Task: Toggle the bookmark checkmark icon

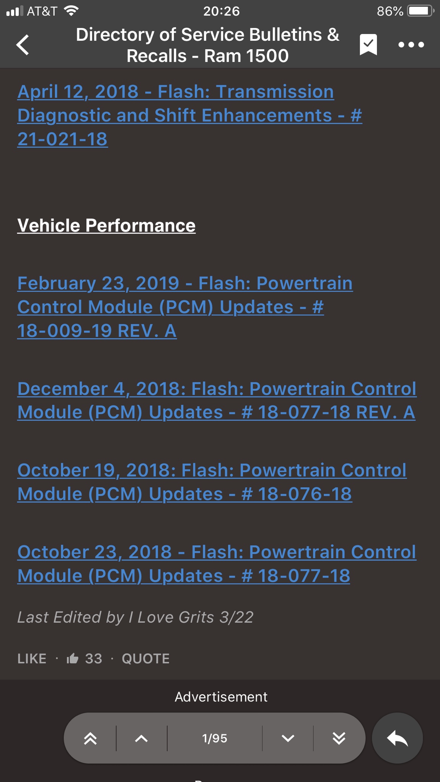Action: click(368, 45)
